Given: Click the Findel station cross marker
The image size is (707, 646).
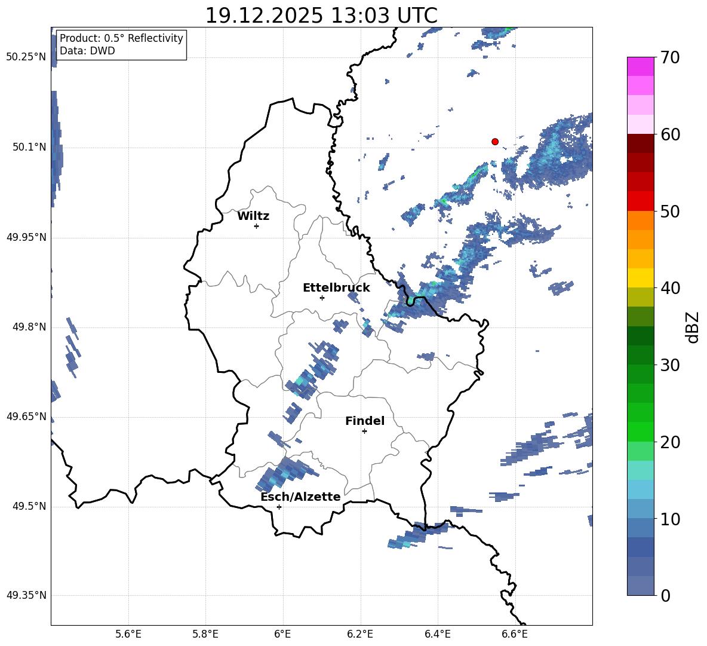Looking at the screenshot, I should pos(364,431).
